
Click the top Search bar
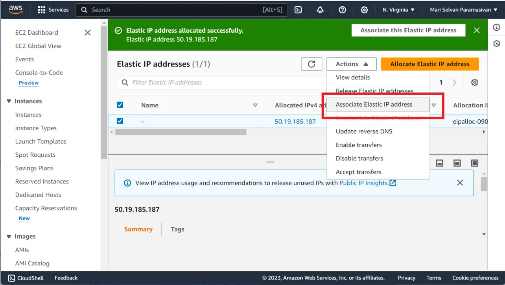tap(181, 10)
